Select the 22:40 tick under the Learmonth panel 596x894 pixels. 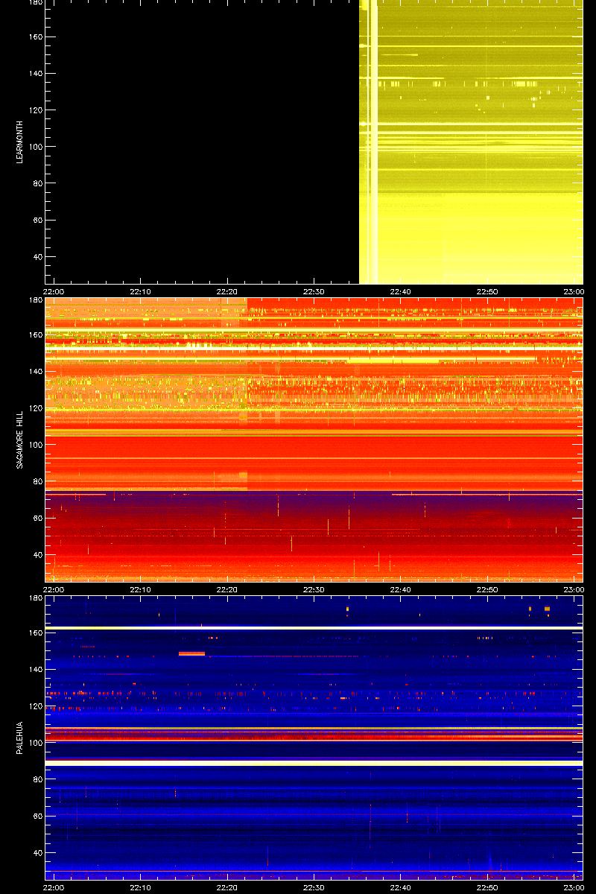click(401, 291)
